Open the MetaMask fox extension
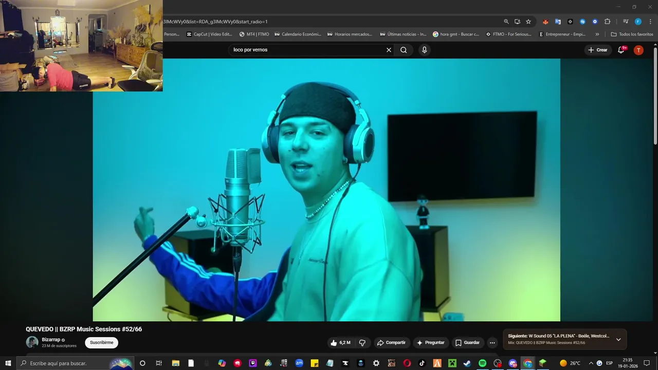The height and width of the screenshot is (370, 658). 545,22
